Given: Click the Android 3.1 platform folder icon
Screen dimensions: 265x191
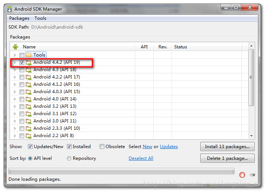Looking at the screenshot, I should coord(29,114).
